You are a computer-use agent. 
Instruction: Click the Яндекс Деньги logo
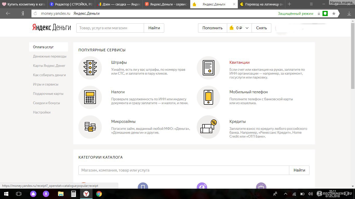[52, 28]
